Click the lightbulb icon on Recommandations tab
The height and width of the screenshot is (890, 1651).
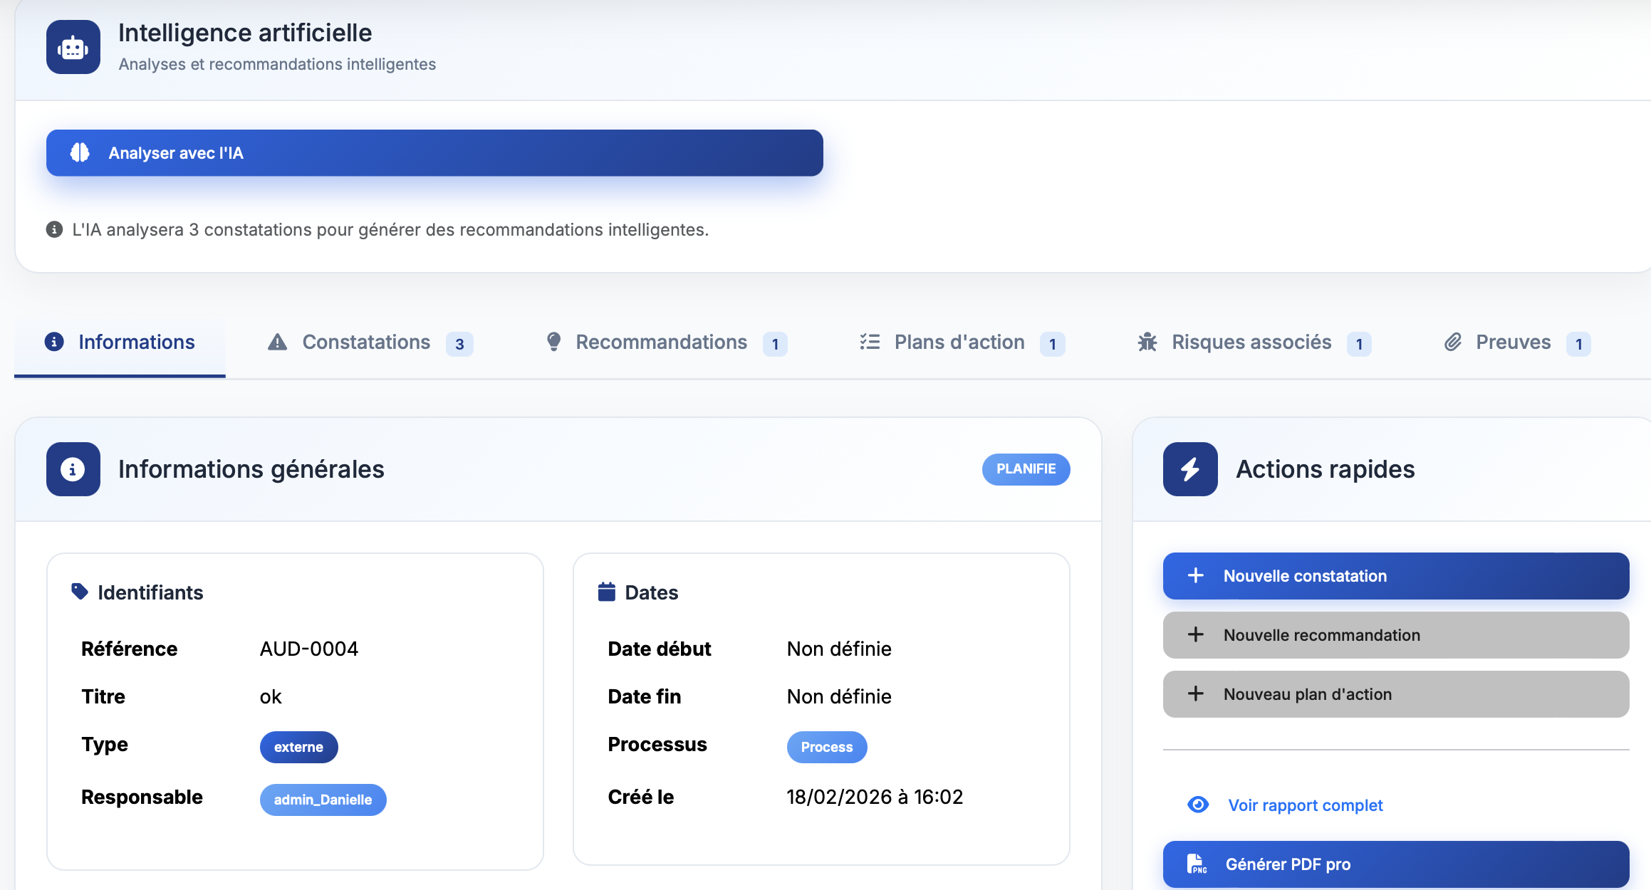[x=555, y=342]
